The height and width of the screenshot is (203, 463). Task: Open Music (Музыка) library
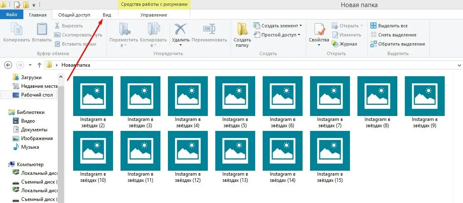26,147
